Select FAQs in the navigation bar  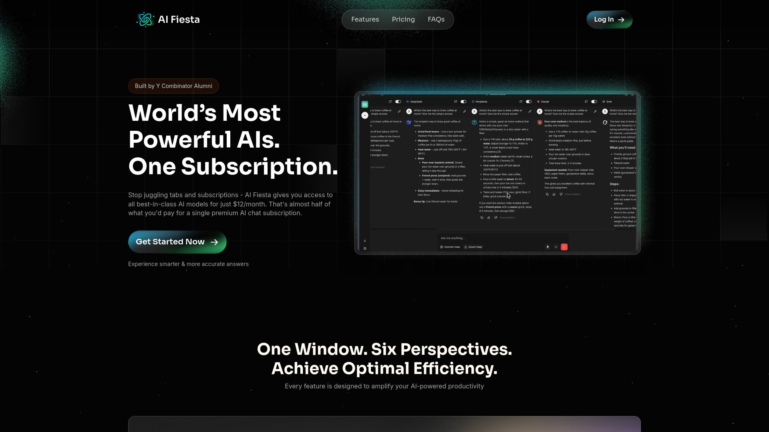pos(436,19)
